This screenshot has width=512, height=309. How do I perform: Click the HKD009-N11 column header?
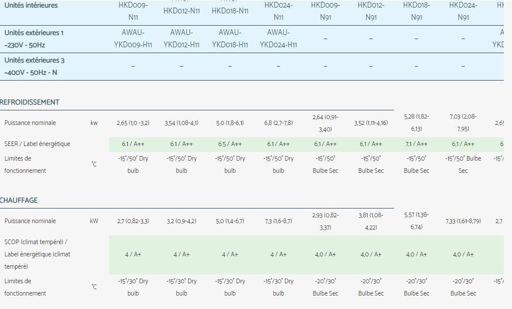pos(133,11)
